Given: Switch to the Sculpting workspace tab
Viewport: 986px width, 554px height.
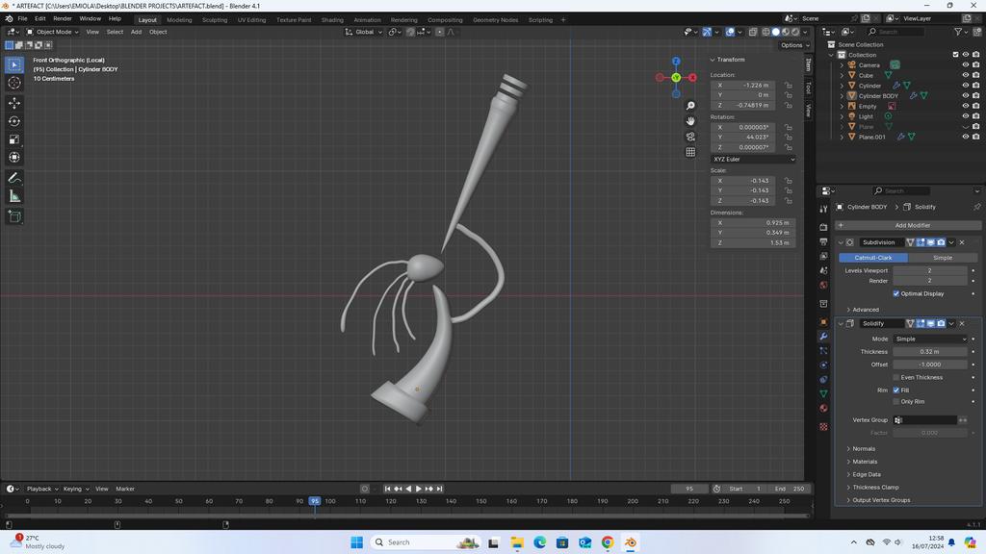Looking at the screenshot, I should (215, 20).
